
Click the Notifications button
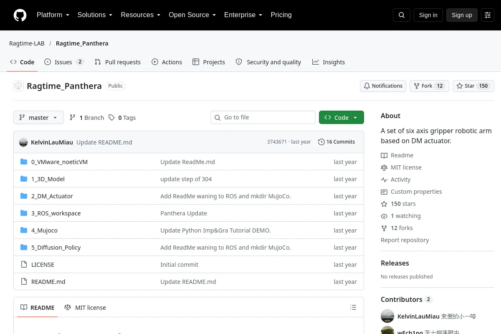383,86
